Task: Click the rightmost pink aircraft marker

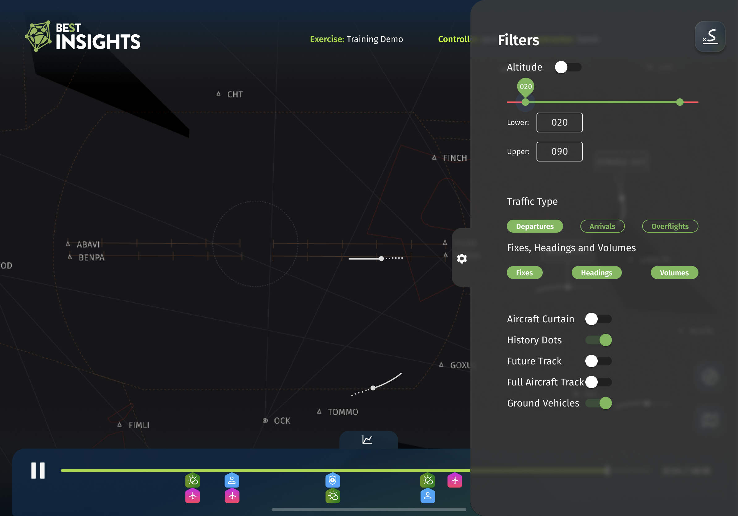Action: coord(455,480)
